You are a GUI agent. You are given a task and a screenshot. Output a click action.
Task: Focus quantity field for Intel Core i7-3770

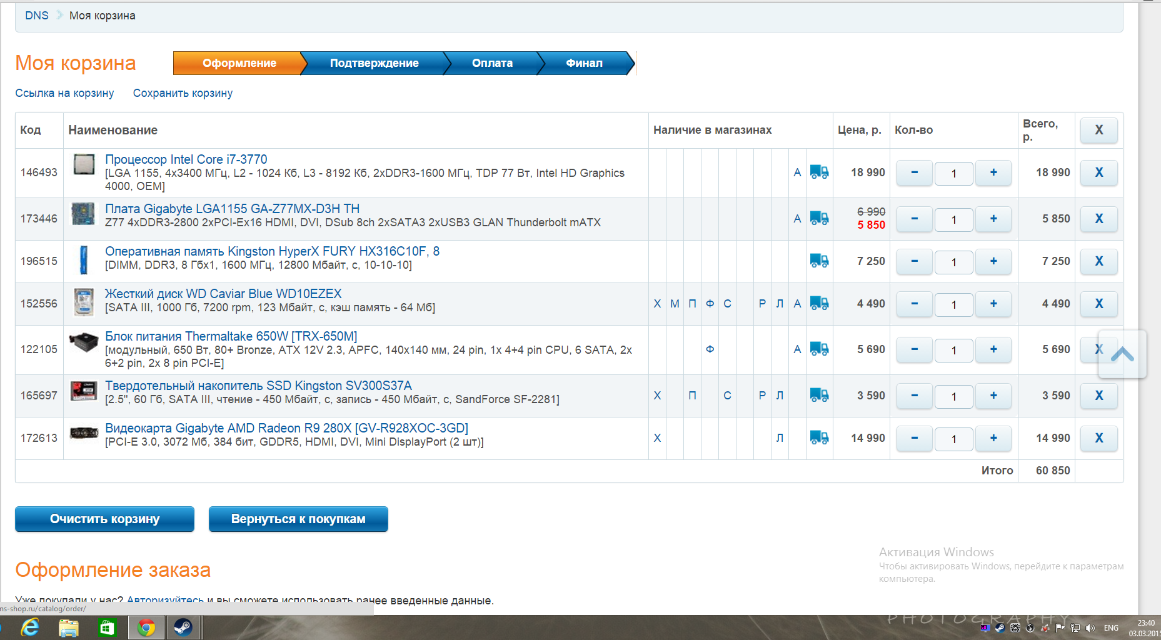point(954,173)
